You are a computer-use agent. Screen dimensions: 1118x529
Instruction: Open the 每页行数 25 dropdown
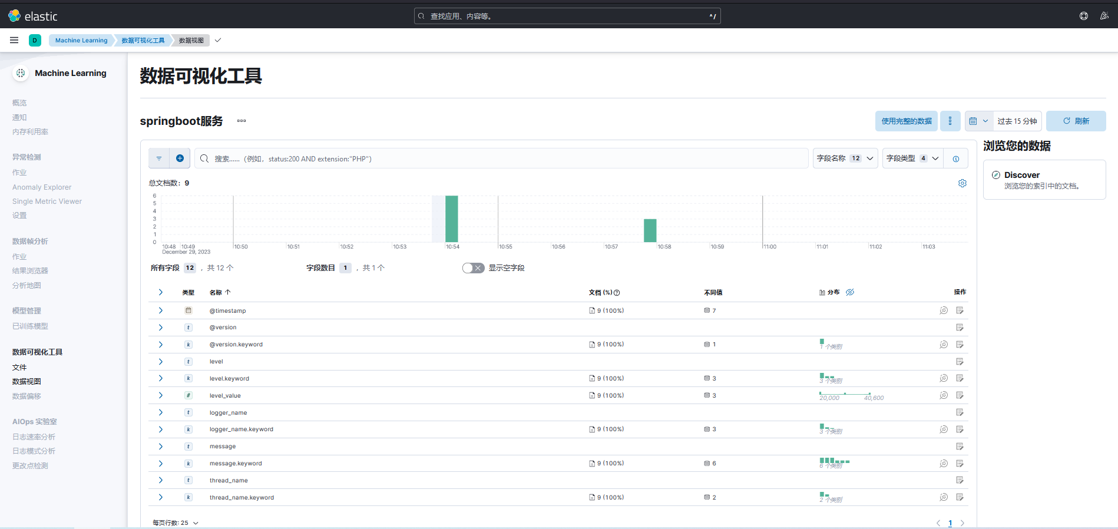coord(176,523)
